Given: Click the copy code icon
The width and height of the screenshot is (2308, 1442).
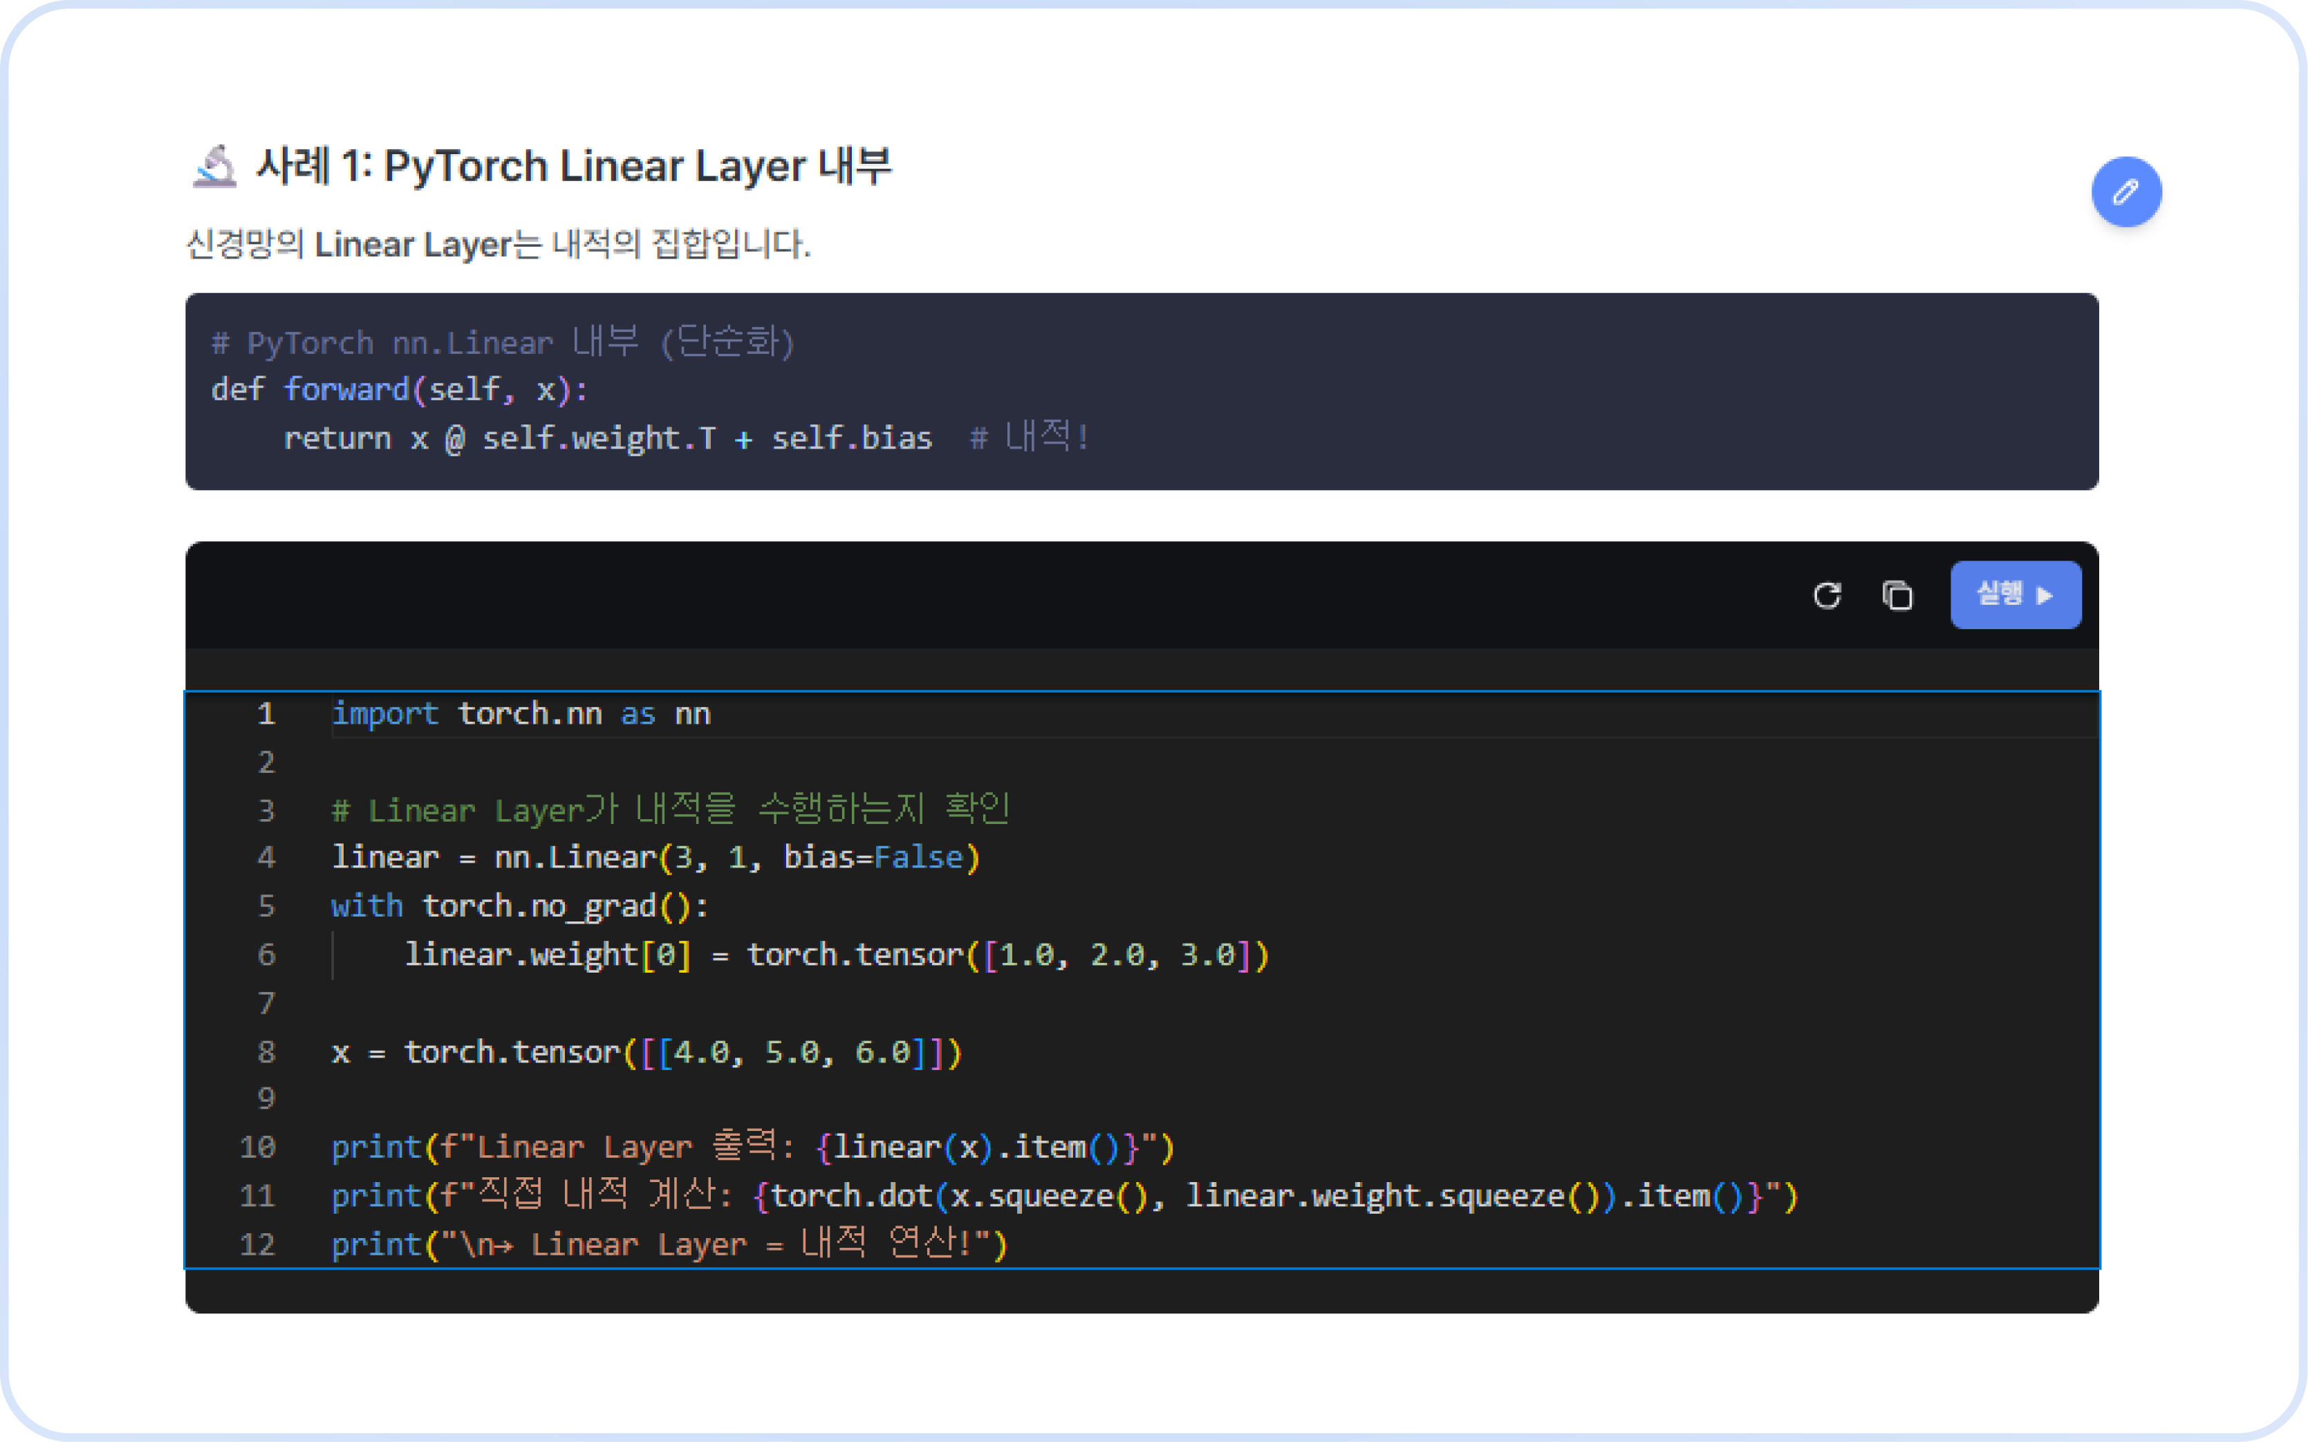Looking at the screenshot, I should pos(1897,595).
